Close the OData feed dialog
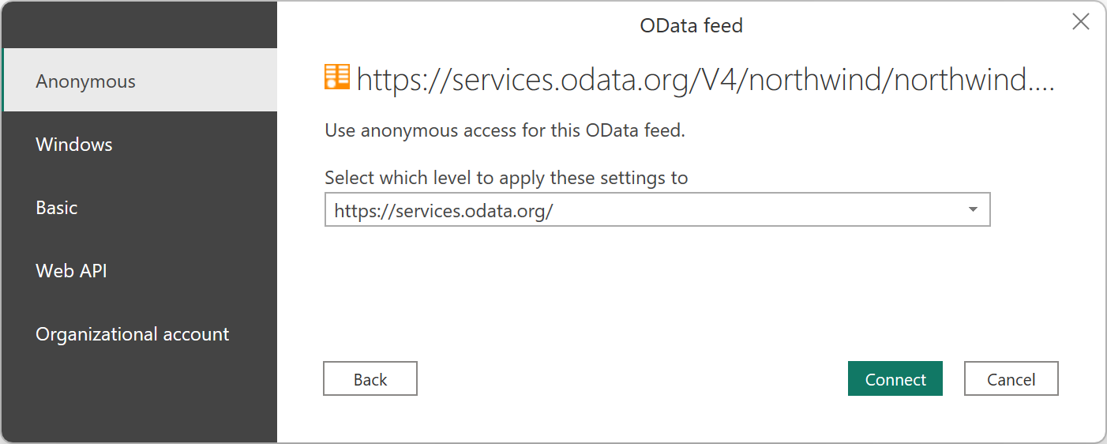This screenshot has width=1107, height=444. coord(1080,22)
